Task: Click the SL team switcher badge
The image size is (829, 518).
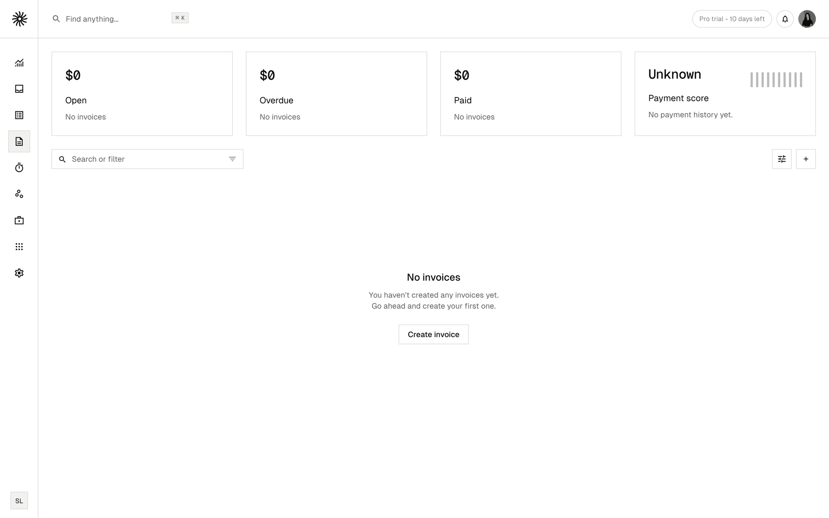Action: [19, 501]
